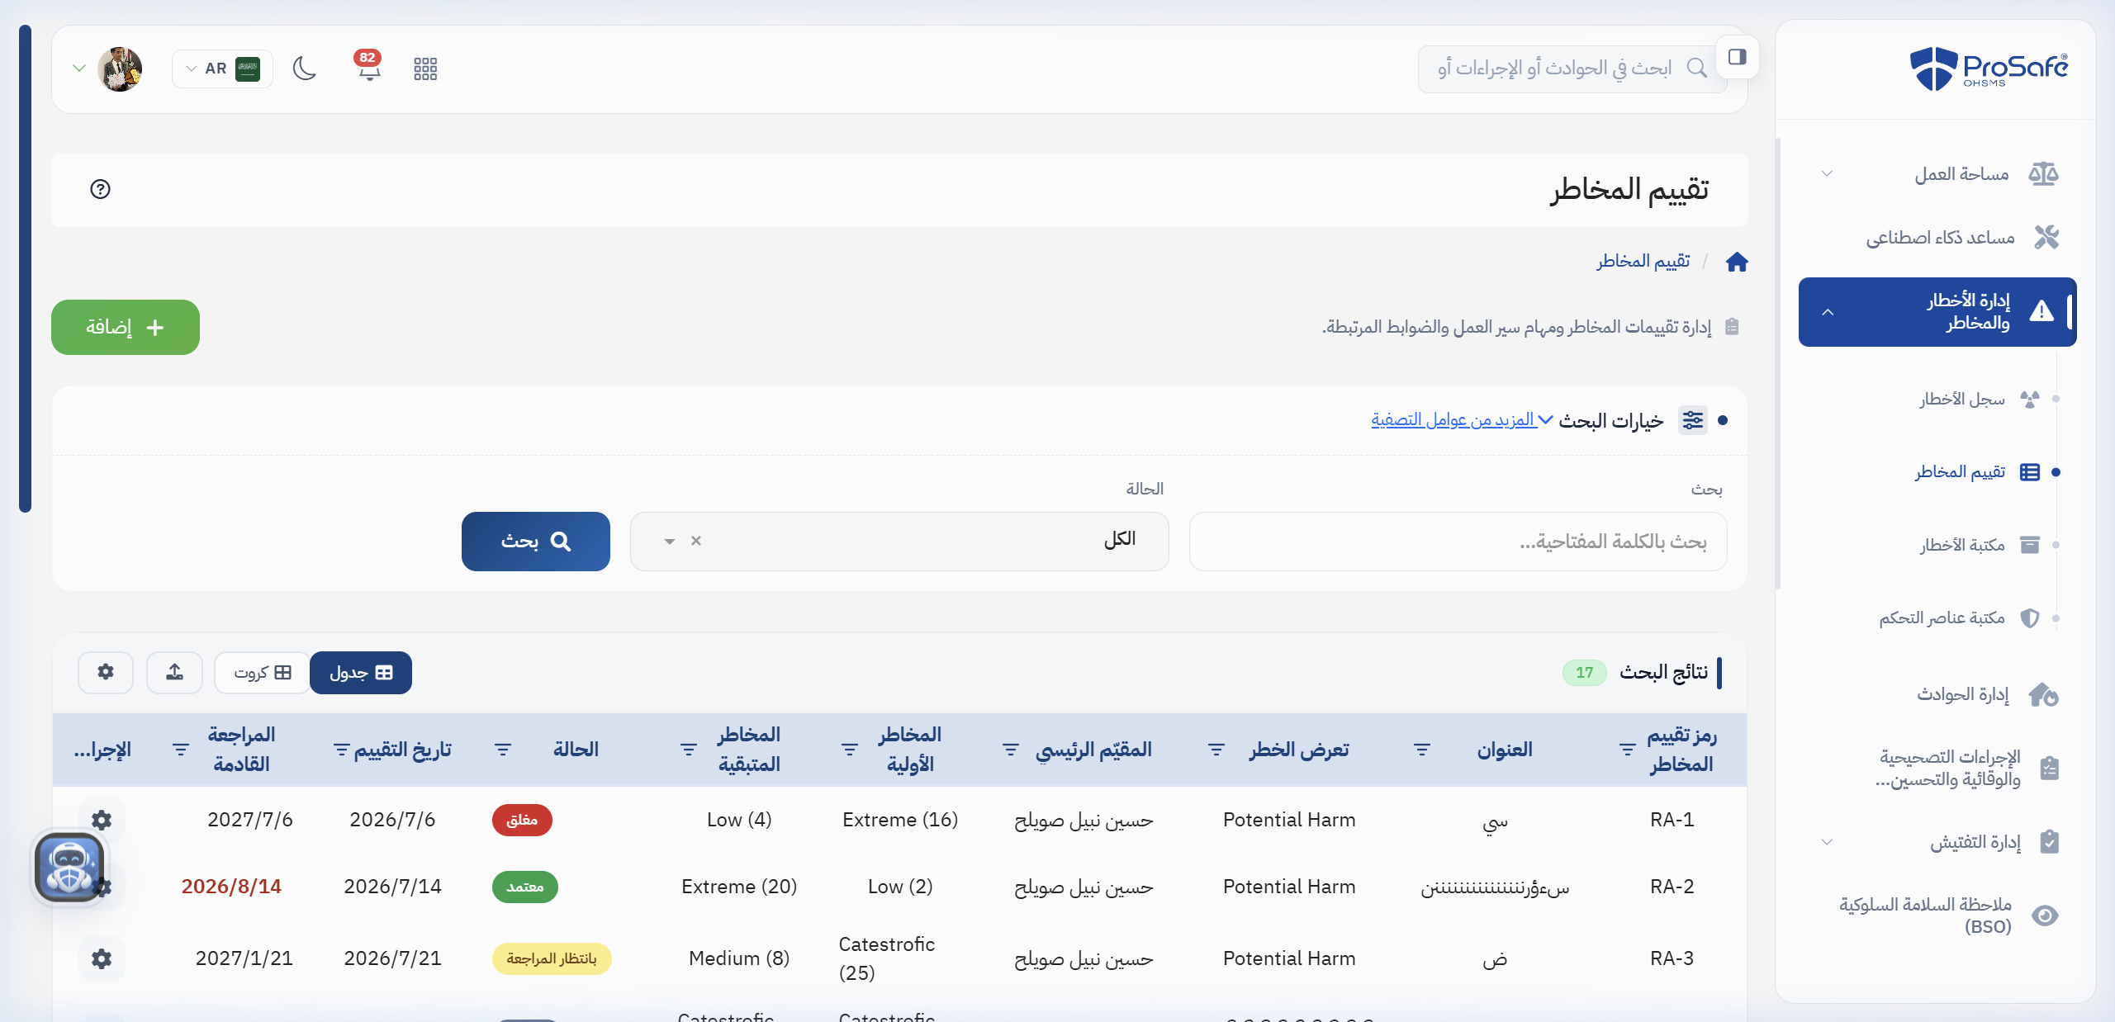Filter the المخاطر الأولية column
Image resolution: width=2115 pixels, height=1022 pixels.
click(849, 750)
